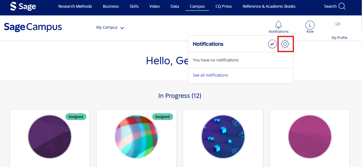Click Assigned badge on plaid course
This screenshot has width=362, height=167.
163,117
